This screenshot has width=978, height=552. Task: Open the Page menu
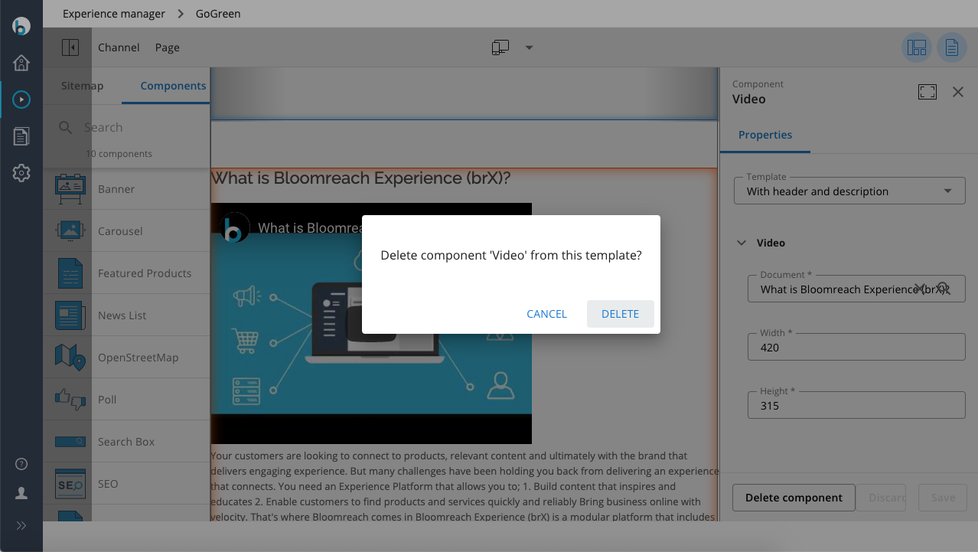168,47
